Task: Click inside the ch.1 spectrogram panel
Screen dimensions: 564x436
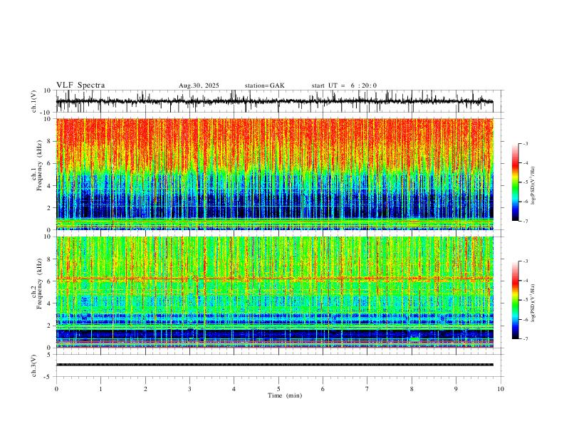Action: click(x=274, y=174)
